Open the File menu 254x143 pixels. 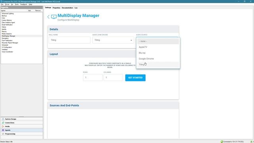click(x=2, y=4)
